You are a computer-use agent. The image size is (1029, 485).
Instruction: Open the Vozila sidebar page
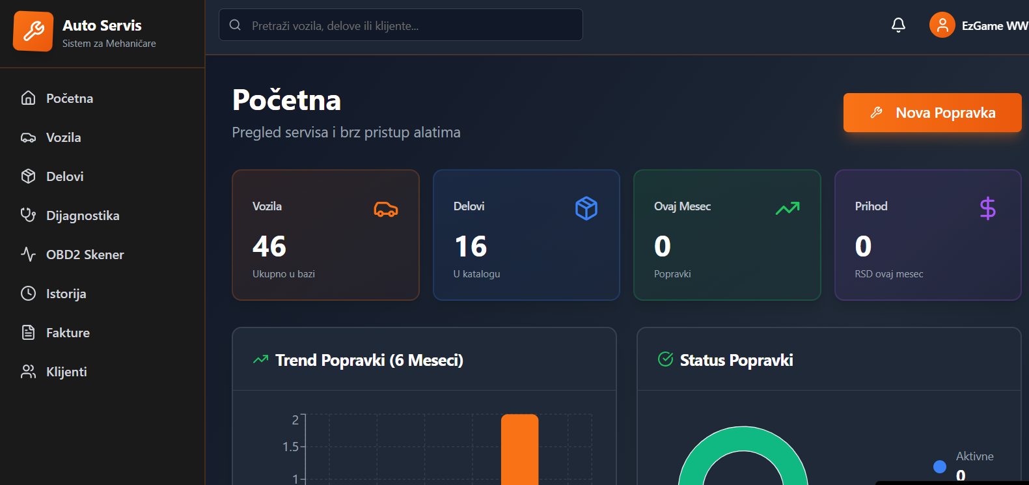(x=63, y=137)
